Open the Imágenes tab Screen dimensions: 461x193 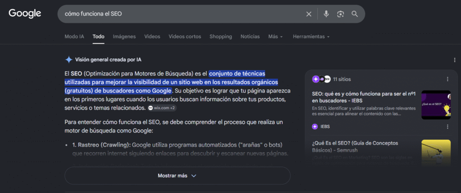tap(124, 37)
